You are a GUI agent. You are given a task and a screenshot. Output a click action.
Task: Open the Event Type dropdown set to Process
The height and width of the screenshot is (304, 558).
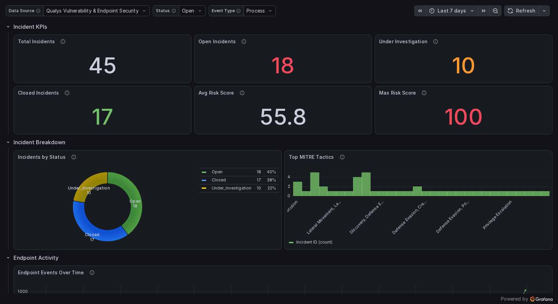click(260, 11)
